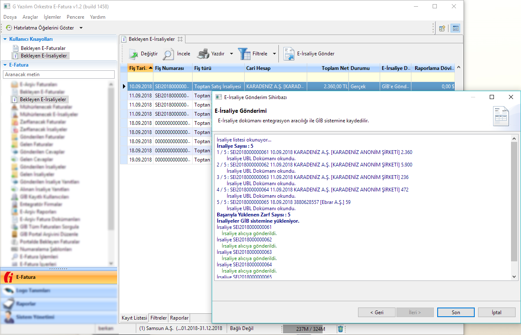Screen dimensions: 521x335
Task: Collapse the E-Fatura panel section
Action: 5,65
